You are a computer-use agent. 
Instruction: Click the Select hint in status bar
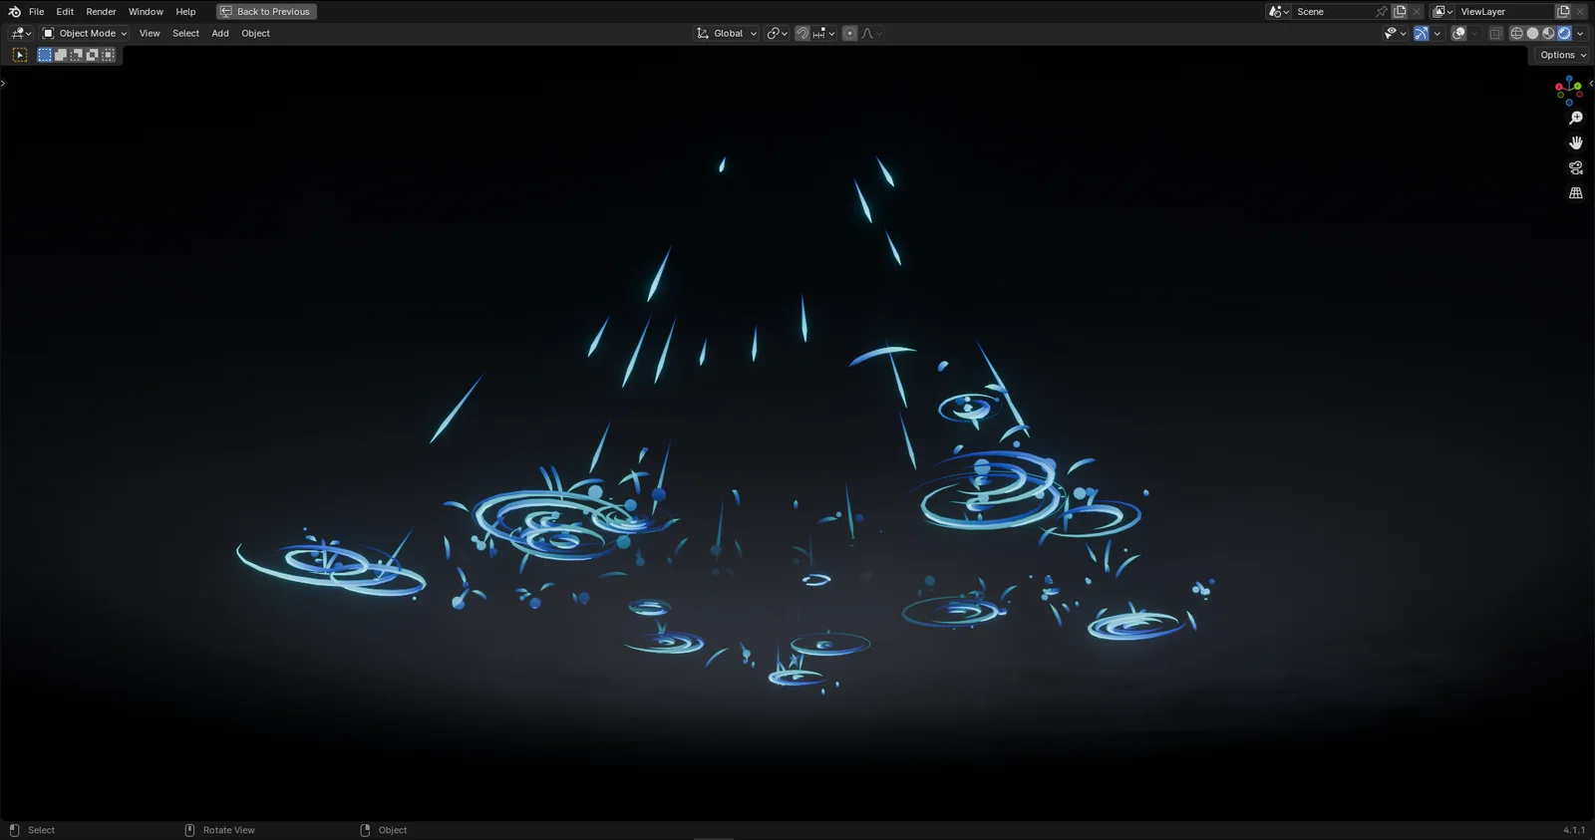coord(41,830)
